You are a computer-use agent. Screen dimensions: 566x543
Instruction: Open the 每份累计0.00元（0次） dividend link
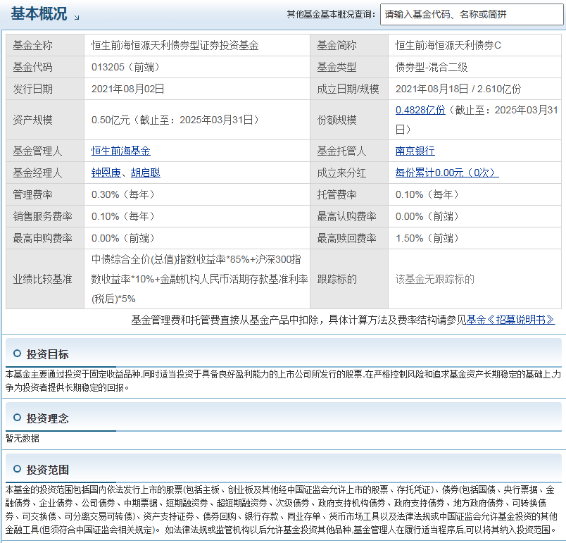(447, 173)
